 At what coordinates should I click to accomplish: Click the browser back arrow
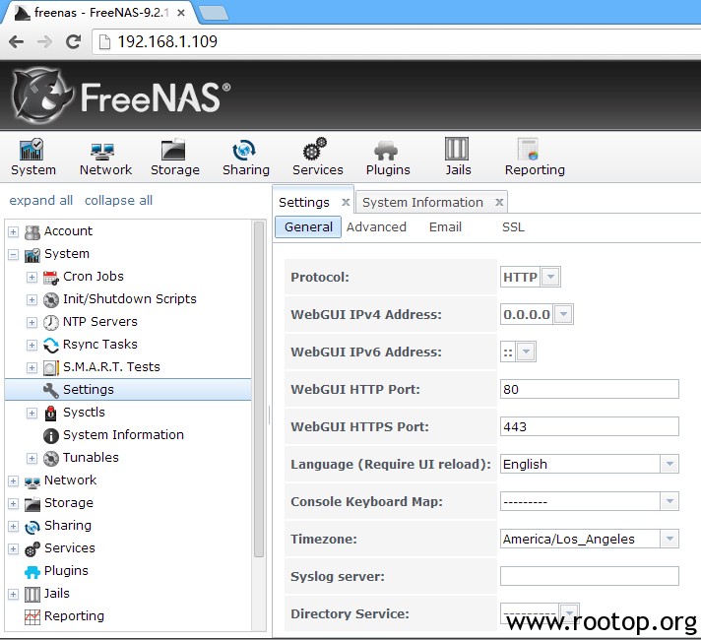17,42
